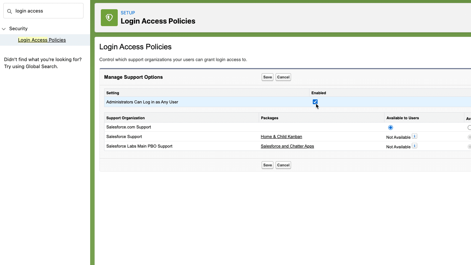The image size is (471, 265).
Task: Open the Home & Child Kanban package link
Action: (281, 137)
